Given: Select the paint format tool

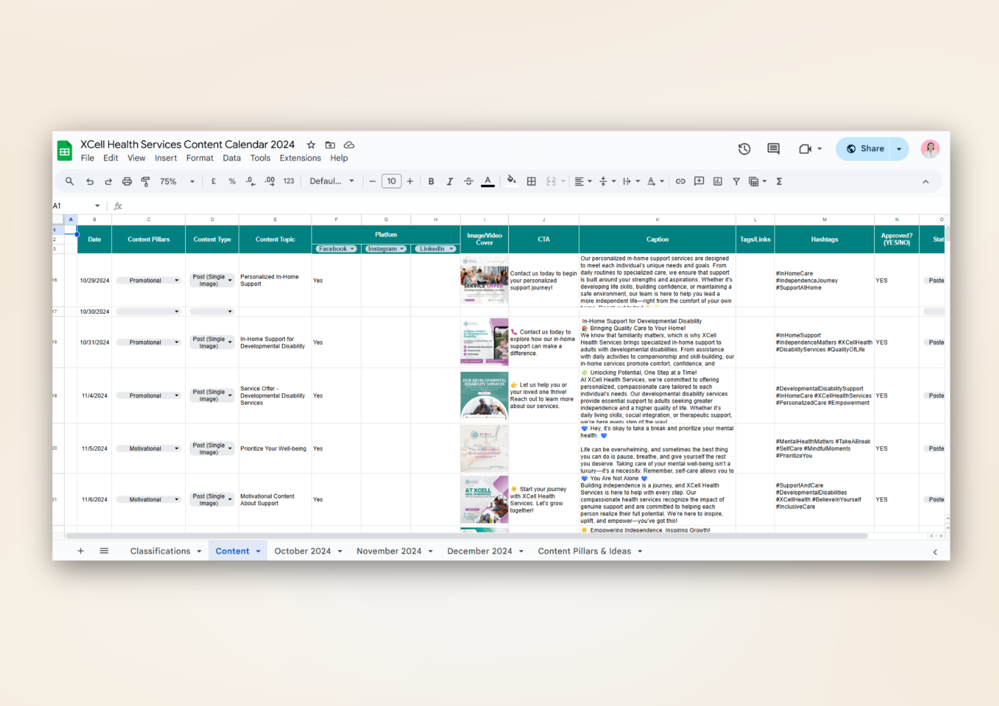Looking at the screenshot, I should (145, 182).
